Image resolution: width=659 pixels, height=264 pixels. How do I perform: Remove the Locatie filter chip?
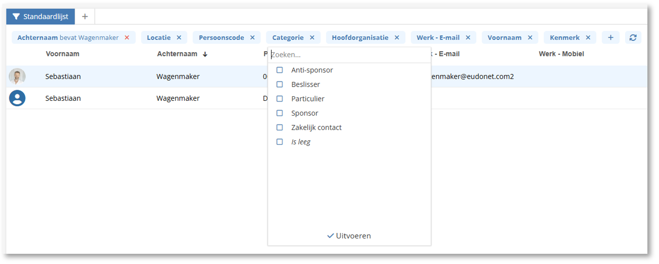(179, 38)
